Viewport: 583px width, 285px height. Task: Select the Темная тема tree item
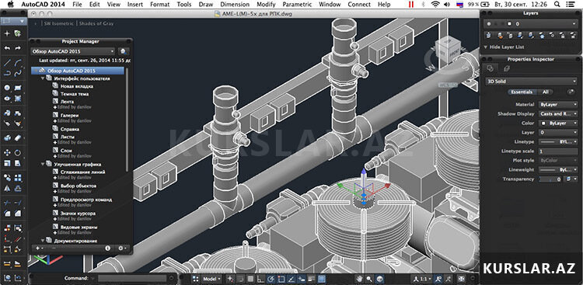coord(75,94)
